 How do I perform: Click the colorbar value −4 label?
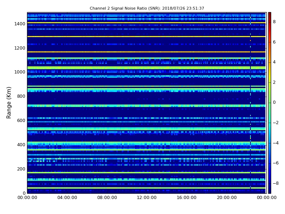point(276,143)
